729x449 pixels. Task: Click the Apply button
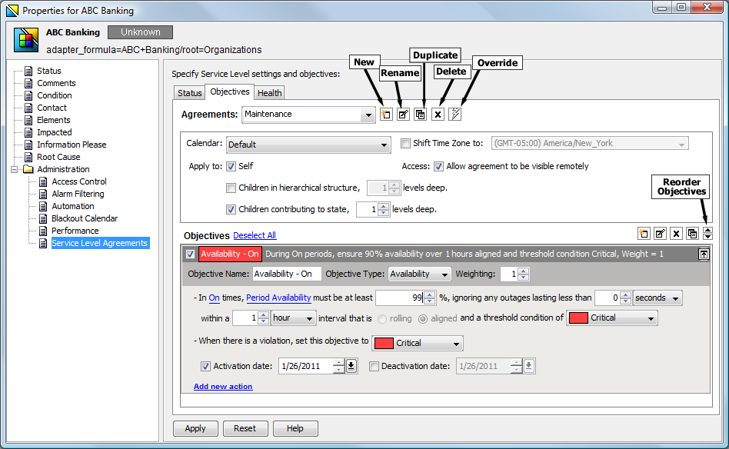(195, 428)
